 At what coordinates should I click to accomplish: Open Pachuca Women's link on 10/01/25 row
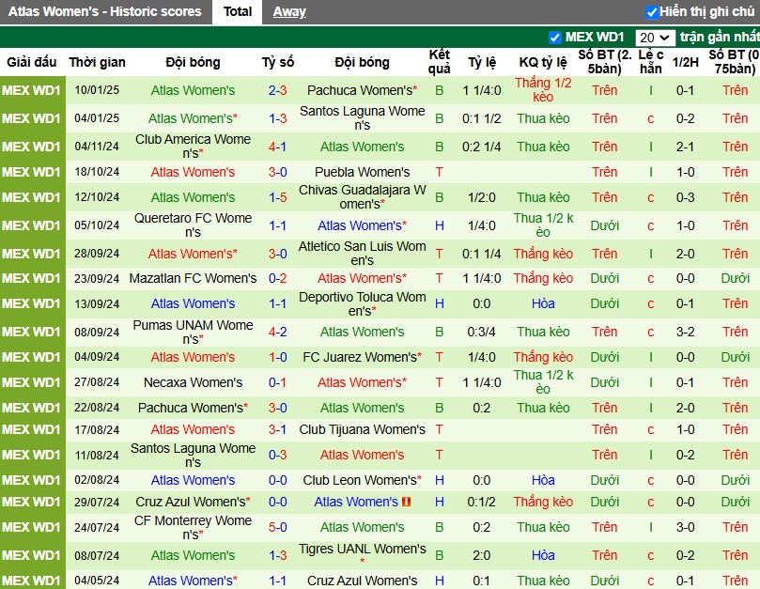362,90
